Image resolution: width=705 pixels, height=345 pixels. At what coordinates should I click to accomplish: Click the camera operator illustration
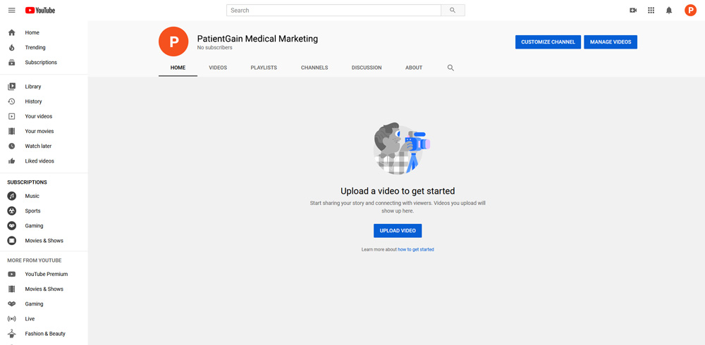coord(400,149)
